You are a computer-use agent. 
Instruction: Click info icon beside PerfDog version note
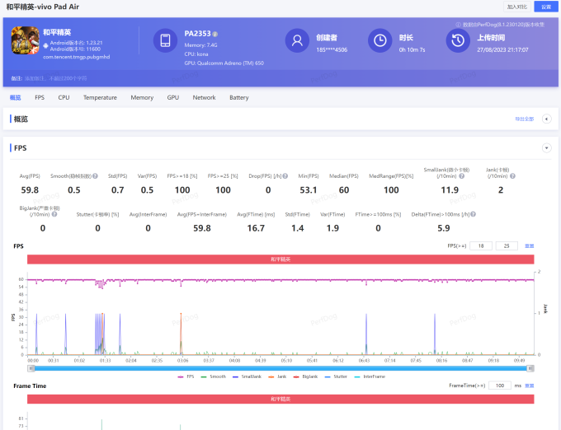coord(458,25)
